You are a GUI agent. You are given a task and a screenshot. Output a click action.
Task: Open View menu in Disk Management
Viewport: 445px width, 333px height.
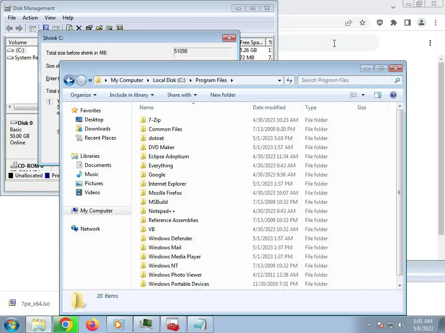click(50, 17)
